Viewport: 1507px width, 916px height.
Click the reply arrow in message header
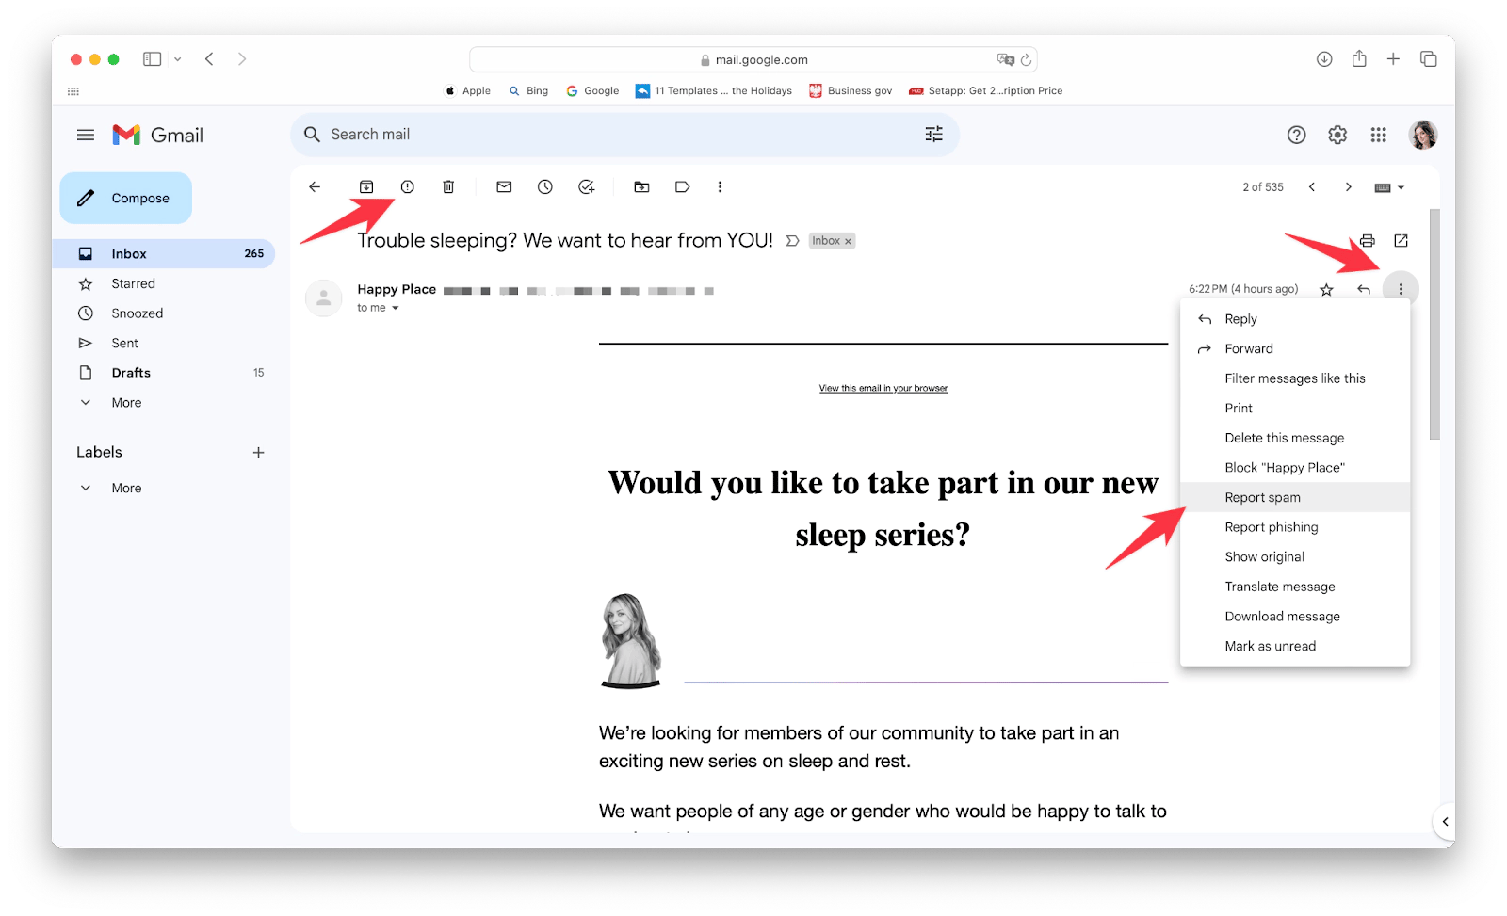click(1364, 290)
